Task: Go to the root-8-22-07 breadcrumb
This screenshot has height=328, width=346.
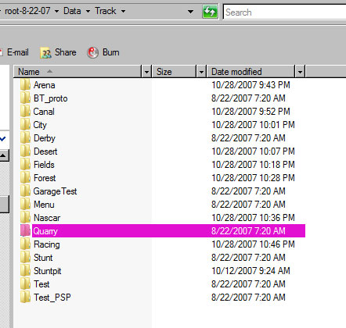Action: [27, 11]
